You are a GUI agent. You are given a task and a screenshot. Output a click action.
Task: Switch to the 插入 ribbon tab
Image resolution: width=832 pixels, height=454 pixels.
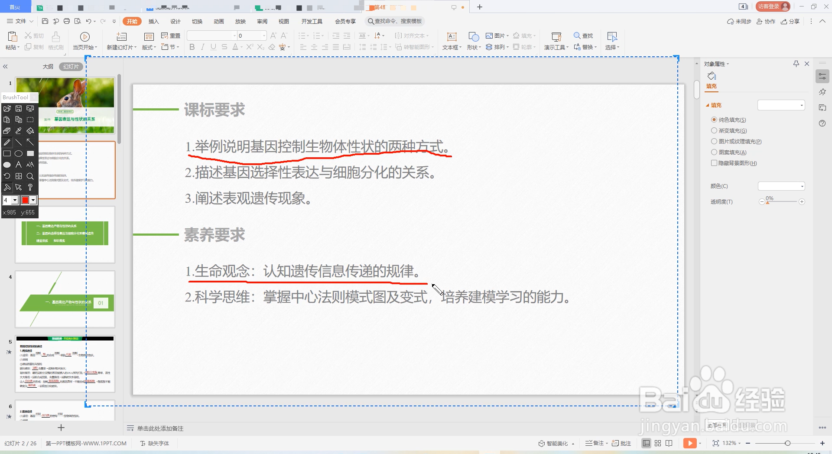coord(153,21)
